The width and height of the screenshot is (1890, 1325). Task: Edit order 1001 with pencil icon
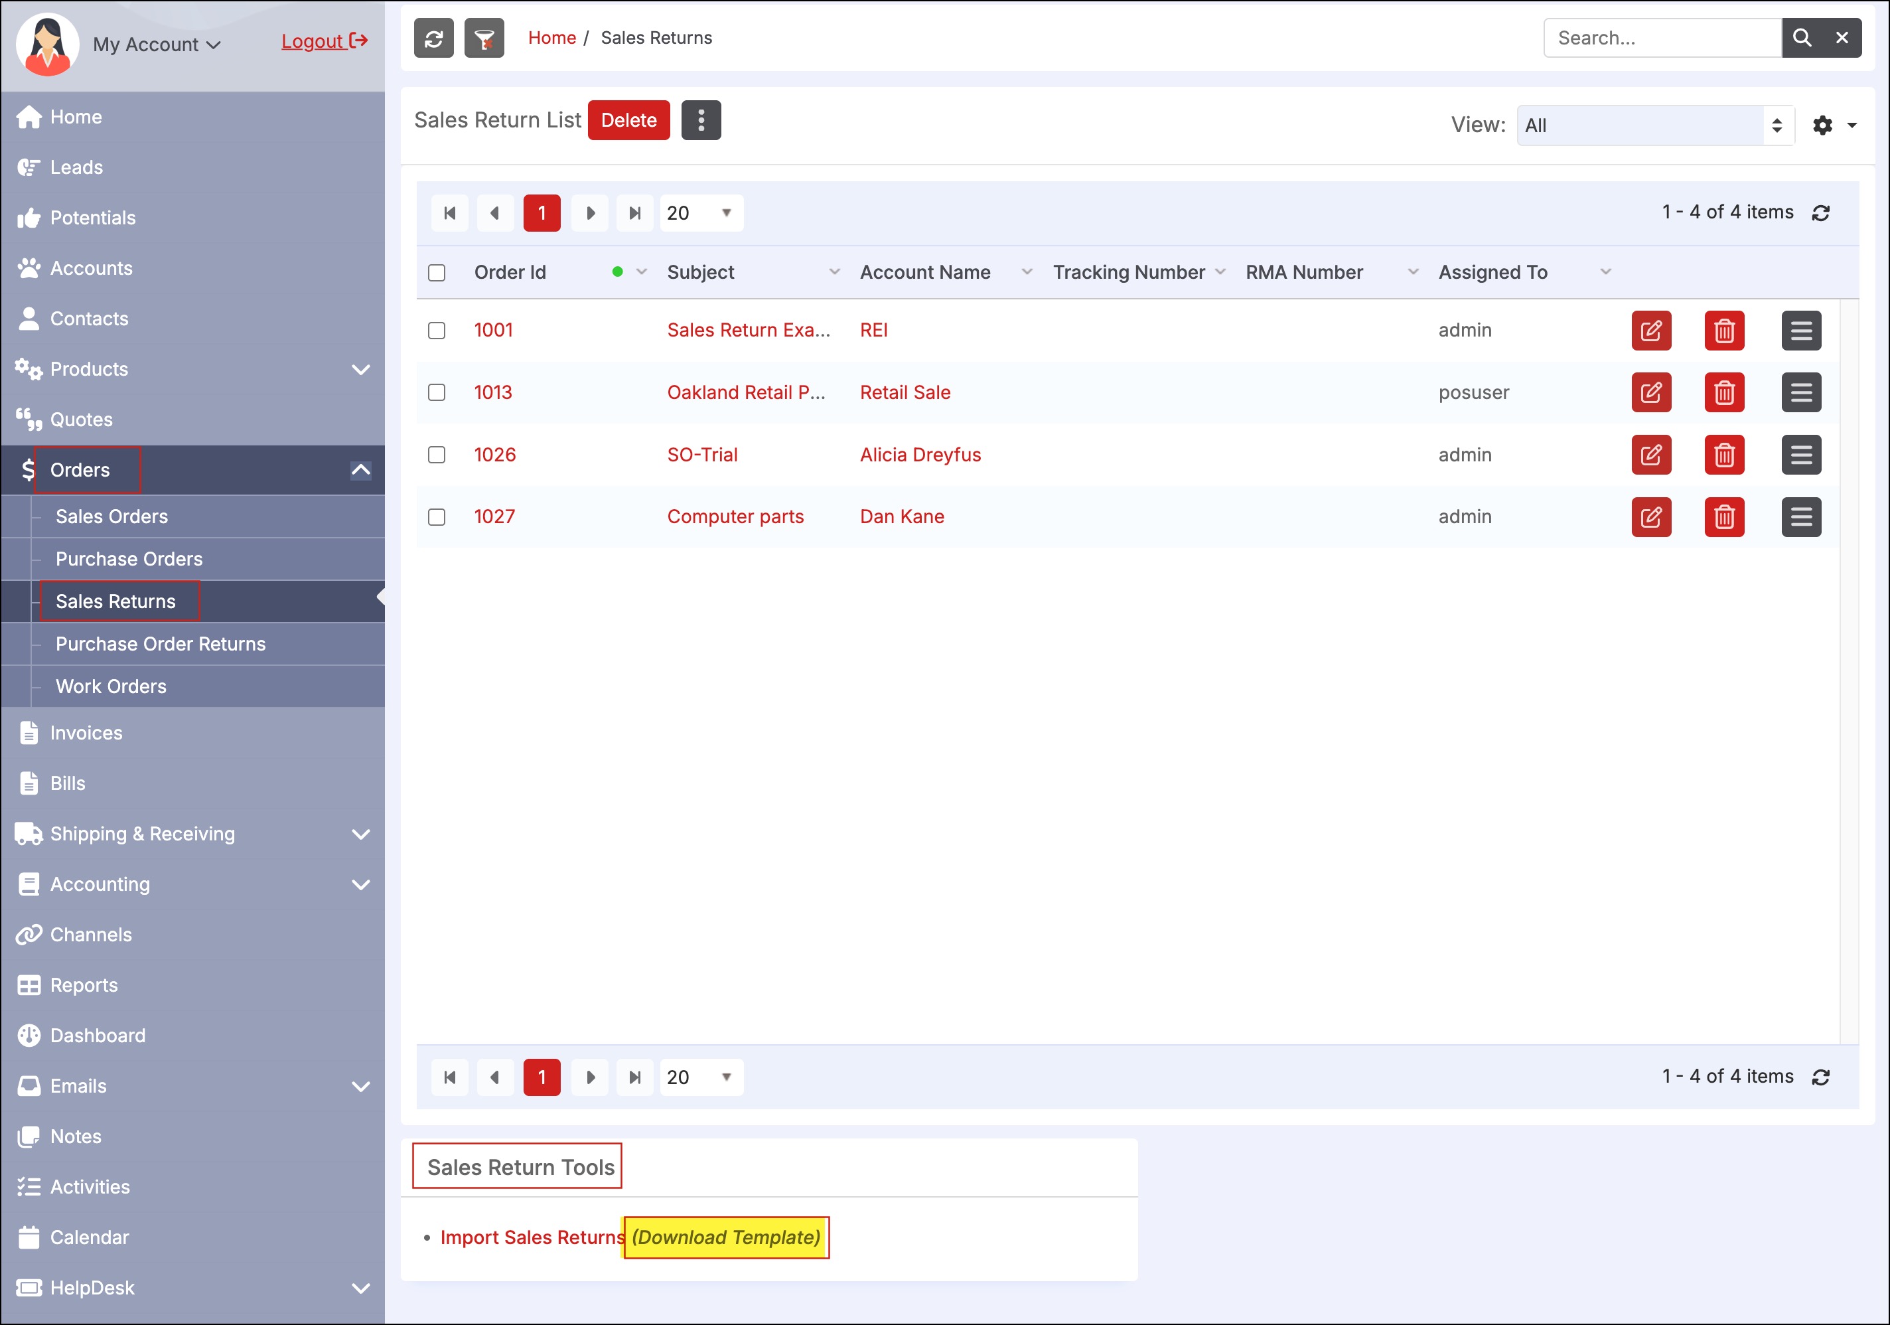(x=1651, y=330)
